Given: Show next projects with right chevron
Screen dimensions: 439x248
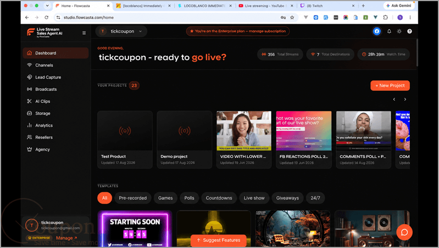Looking at the screenshot, I should 405,99.
